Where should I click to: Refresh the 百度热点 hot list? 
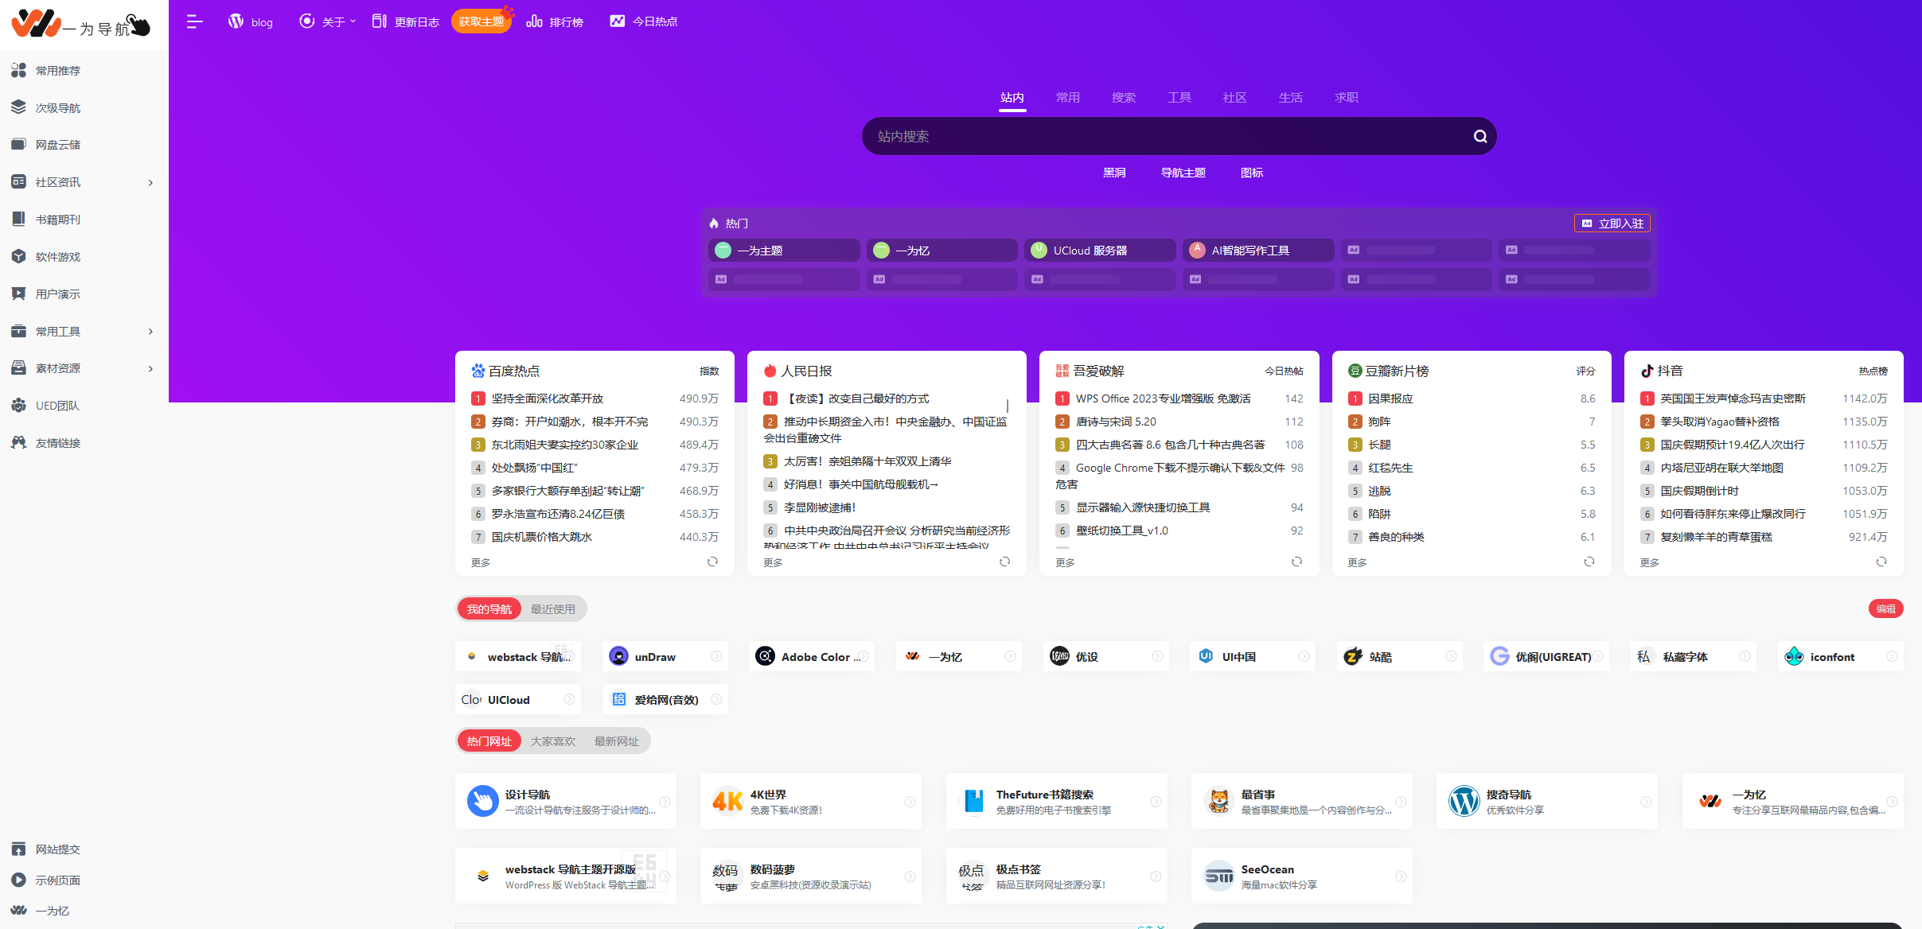tap(712, 562)
